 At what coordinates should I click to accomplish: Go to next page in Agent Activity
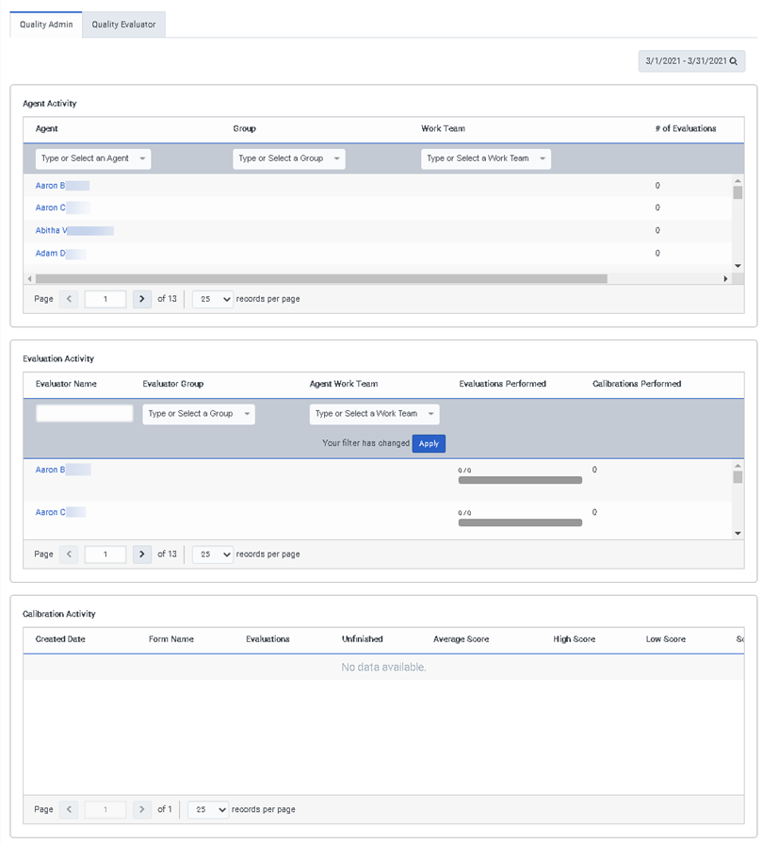[142, 299]
